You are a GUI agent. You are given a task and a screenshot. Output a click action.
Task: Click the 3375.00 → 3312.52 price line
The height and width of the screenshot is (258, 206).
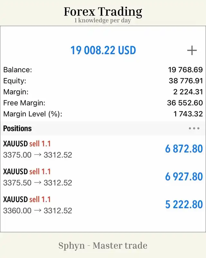pyautogui.click(x=38, y=155)
